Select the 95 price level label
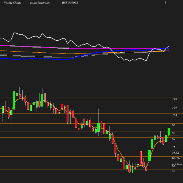Image resolution: width=183 pixels, height=183 pixels. point(173,125)
